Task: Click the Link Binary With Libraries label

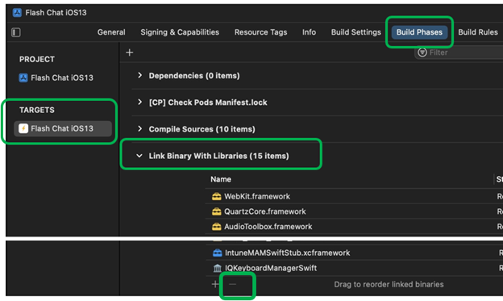Action: 218,156
